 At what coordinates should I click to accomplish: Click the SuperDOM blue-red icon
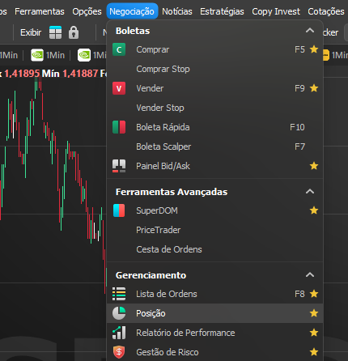119,210
